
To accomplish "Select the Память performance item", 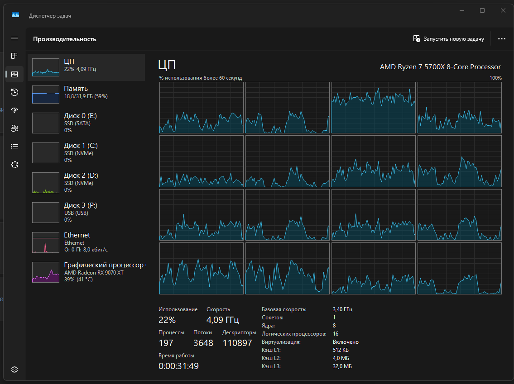I will tap(86, 94).
